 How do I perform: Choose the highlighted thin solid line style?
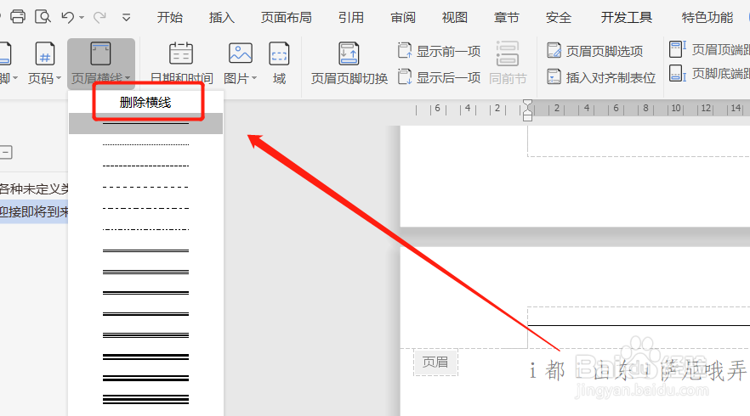click(x=145, y=123)
